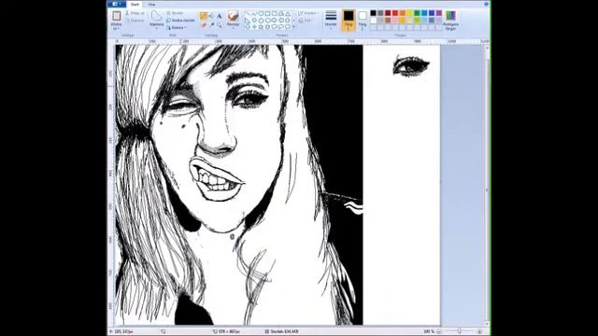Expand the Markera dropdown arrow
Screen dimensions: 598x336
(x=156, y=29)
